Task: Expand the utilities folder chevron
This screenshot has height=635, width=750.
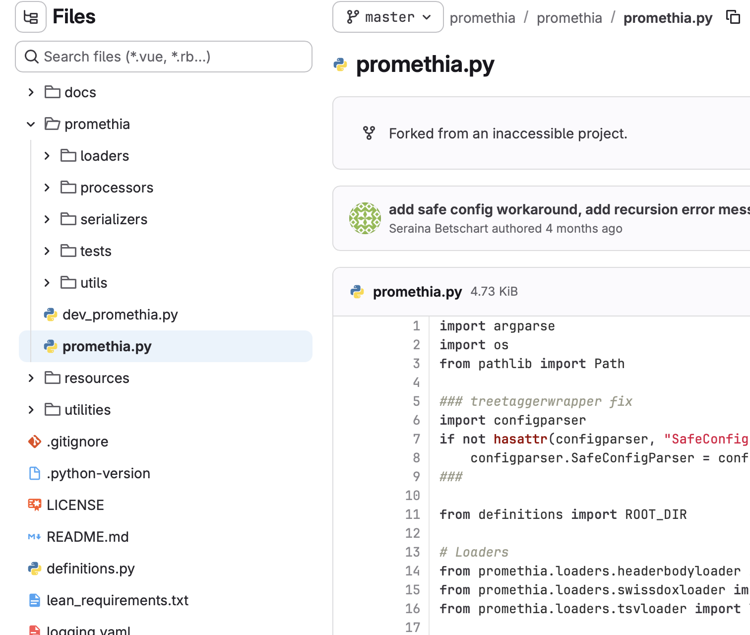Action: 31,410
